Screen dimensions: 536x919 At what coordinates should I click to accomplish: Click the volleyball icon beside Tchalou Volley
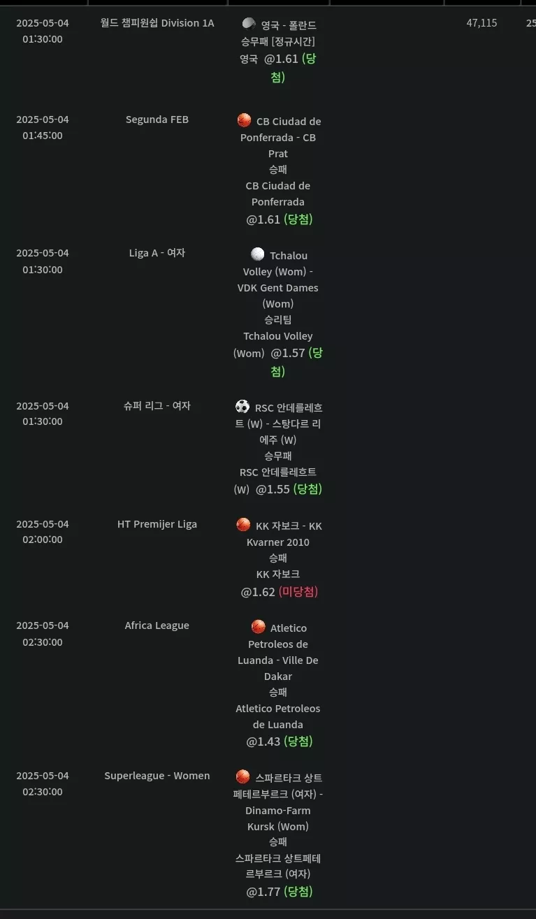click(x=258, y=254)
